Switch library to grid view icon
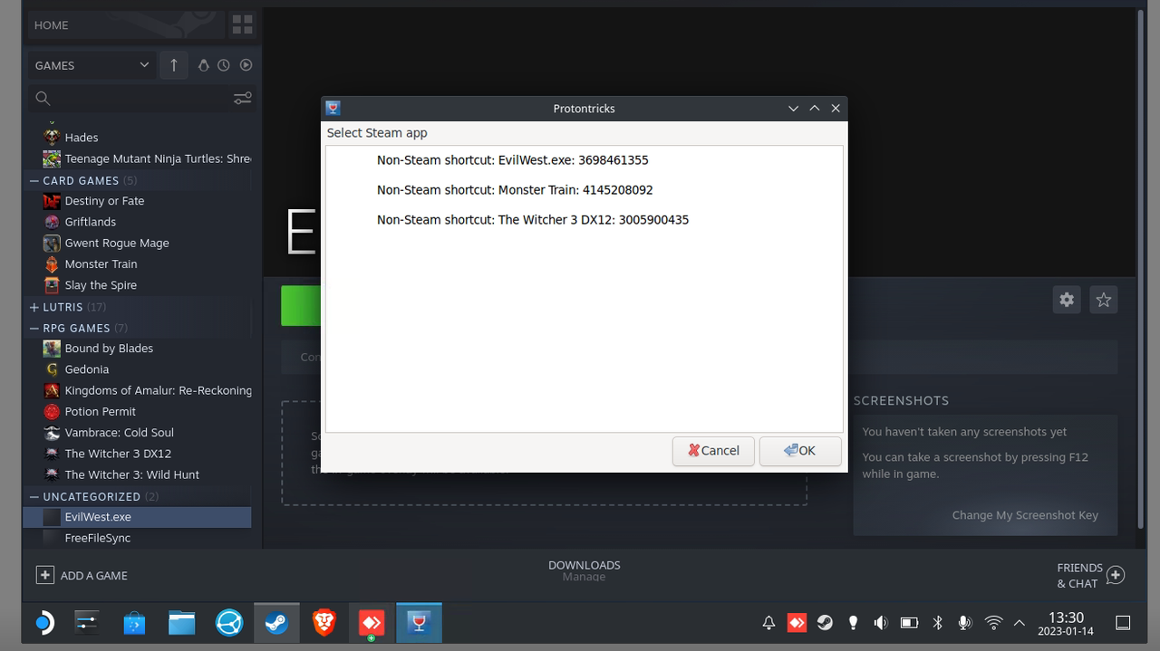Screen dimensions: 1160x651 pyautogui.click(x=242, y=24)
